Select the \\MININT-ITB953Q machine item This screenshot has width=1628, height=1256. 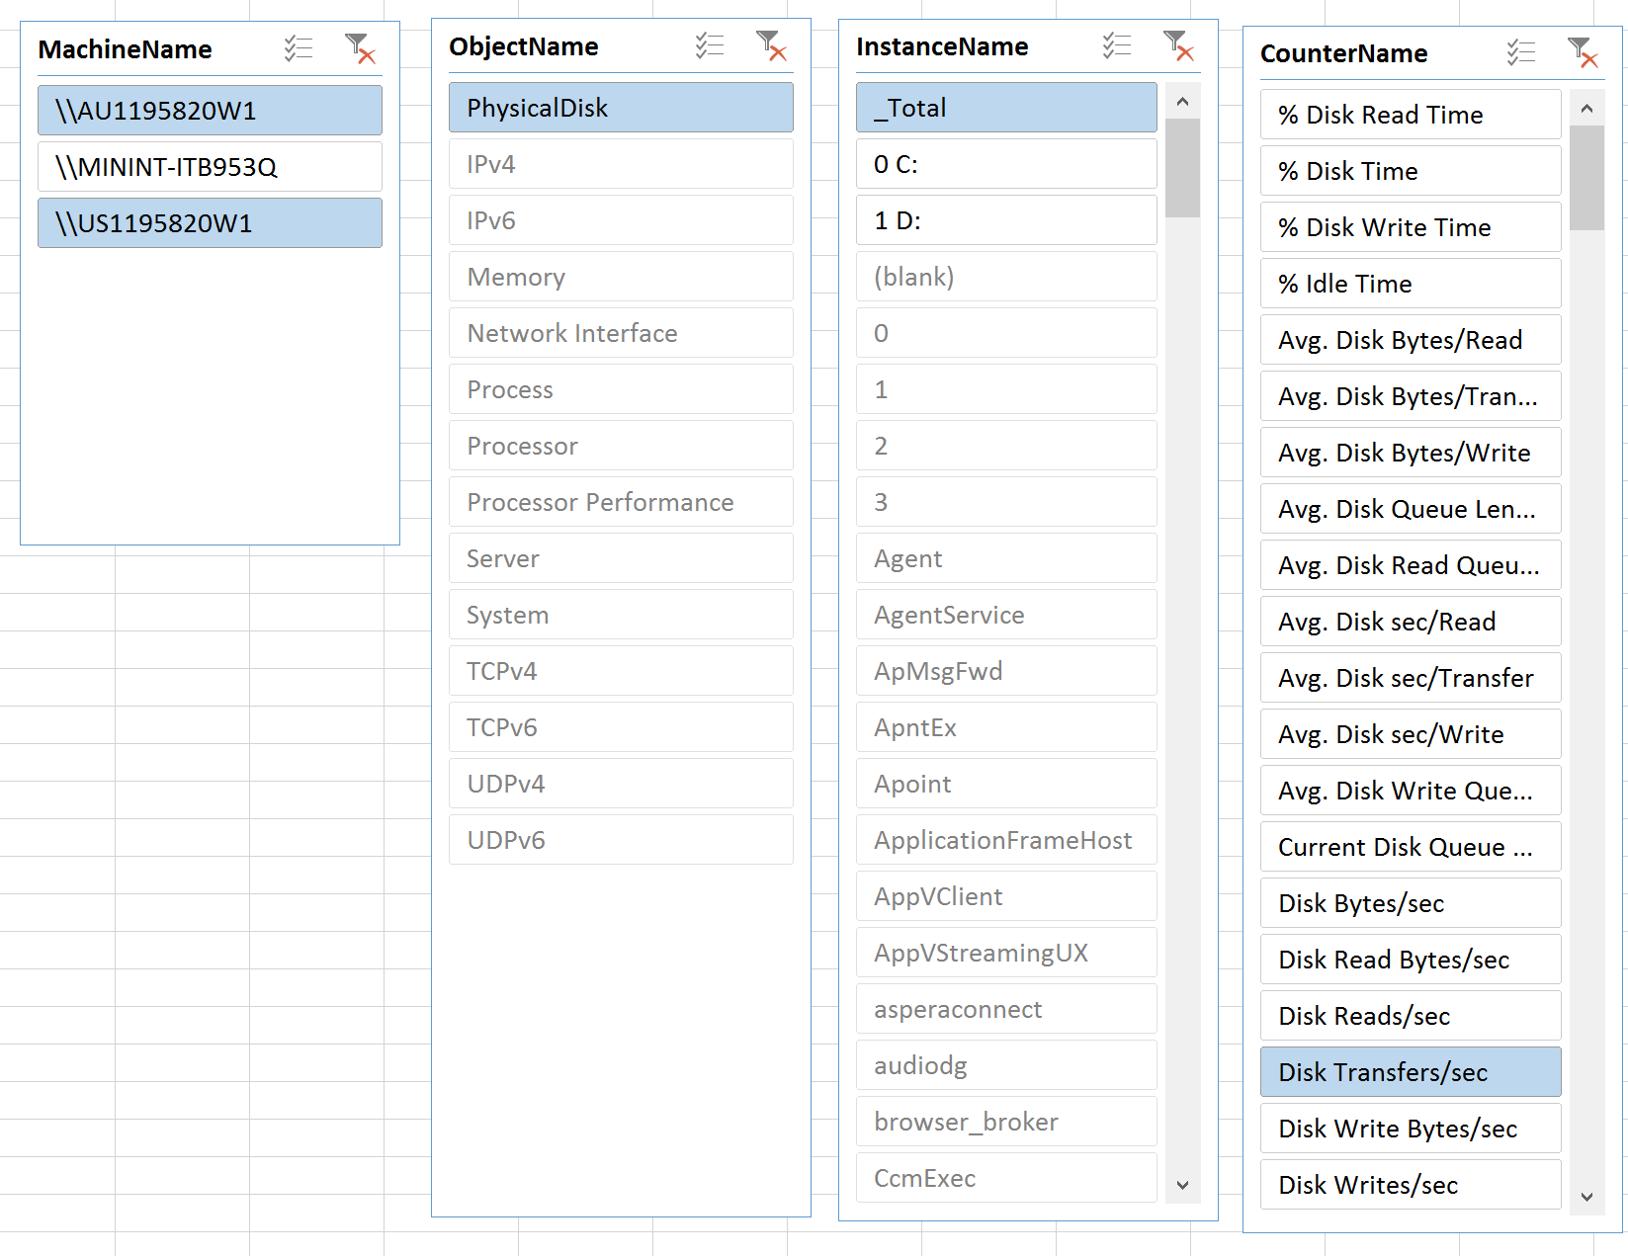click(210, 166)
